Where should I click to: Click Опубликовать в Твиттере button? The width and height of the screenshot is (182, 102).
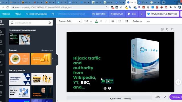(162, 14)
